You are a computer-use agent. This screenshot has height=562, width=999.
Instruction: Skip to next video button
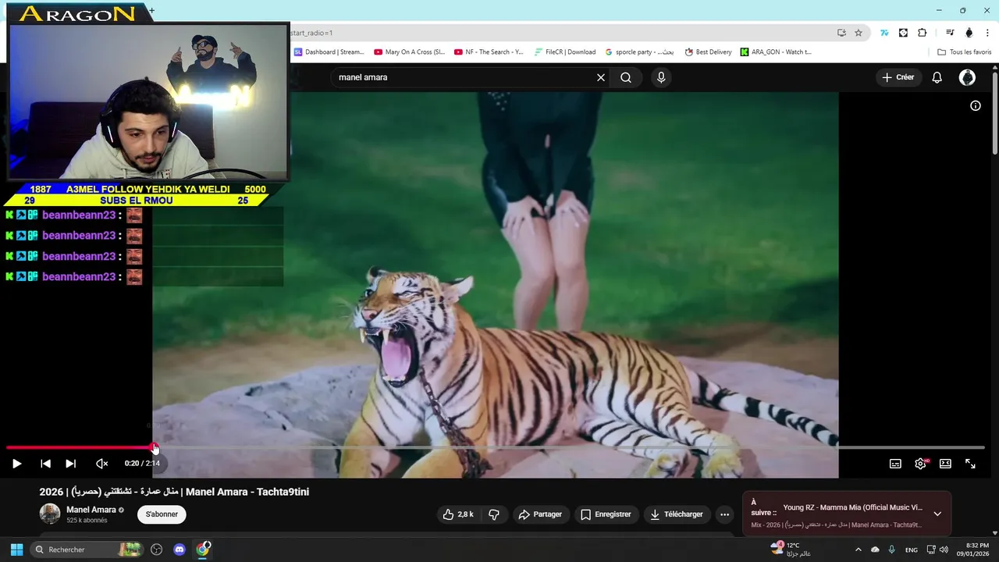coord(70,464)
